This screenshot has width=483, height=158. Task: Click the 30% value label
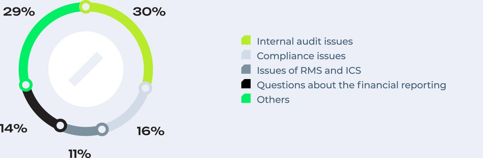[149, 12]
